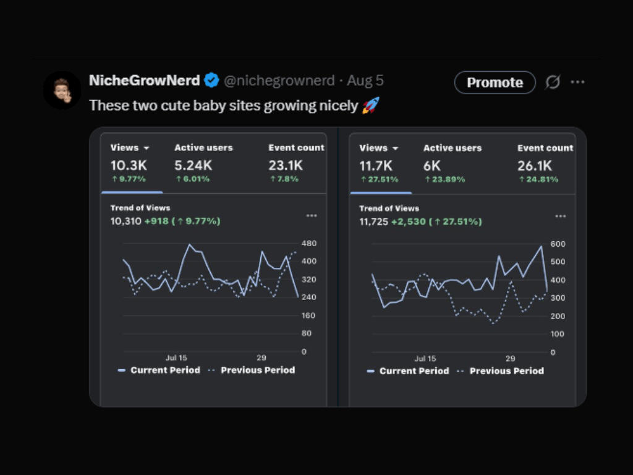Expand the Views dropdown above 11.7K
Viewport: 633px width, 475px height.
[x=379, y=148]
